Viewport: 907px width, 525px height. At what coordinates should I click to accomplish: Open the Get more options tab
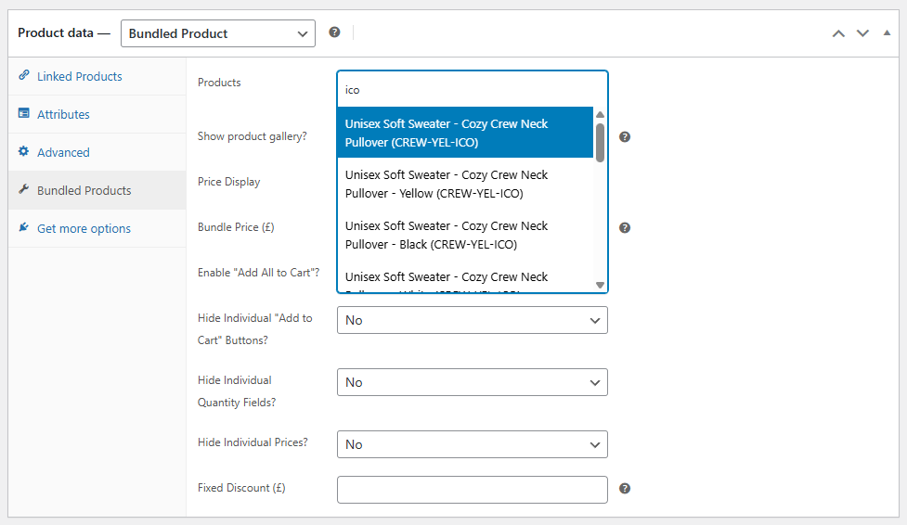(97, 228)
